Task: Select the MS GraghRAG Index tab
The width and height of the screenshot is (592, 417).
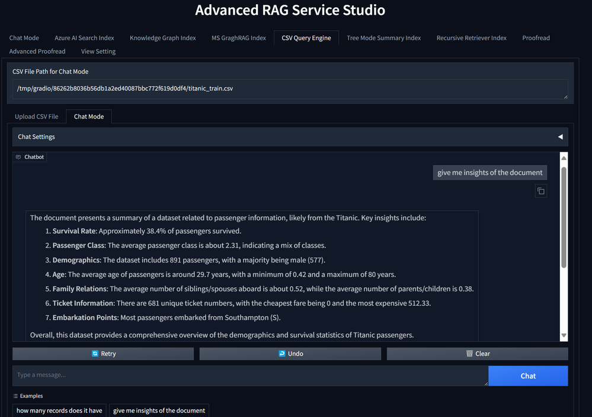Action: 239,38
